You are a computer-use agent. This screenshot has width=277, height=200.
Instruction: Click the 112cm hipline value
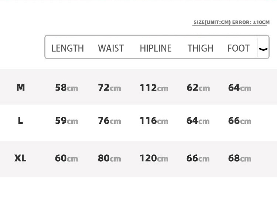[154, 88]
